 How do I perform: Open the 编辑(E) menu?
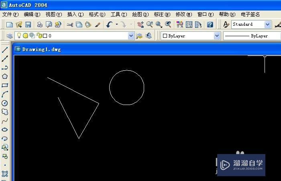[32, 14]
